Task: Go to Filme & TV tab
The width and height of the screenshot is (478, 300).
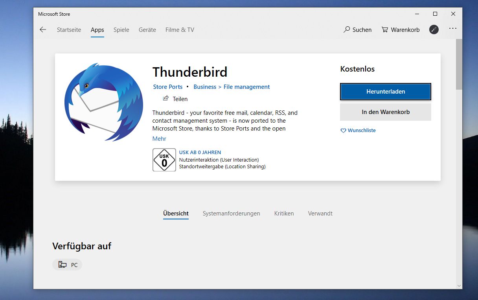Action: (180, 30)
